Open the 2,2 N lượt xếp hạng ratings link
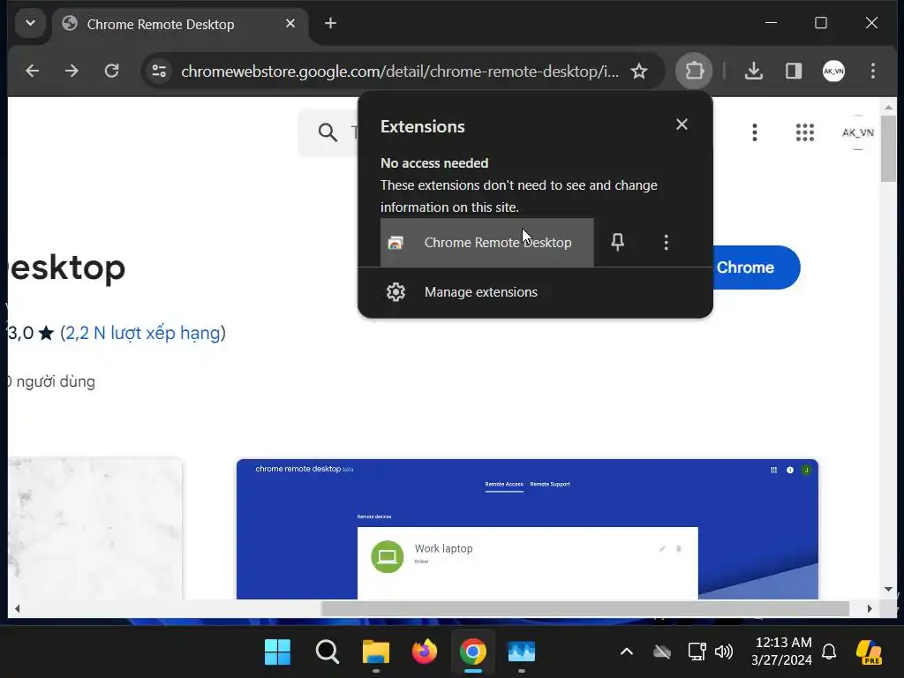904x678 pixels. click(x=143, y=333)
